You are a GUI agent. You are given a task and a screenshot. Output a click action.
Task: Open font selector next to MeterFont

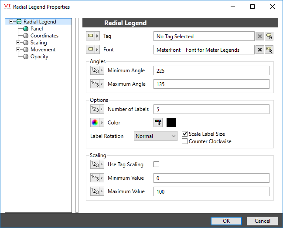(269, 50)
